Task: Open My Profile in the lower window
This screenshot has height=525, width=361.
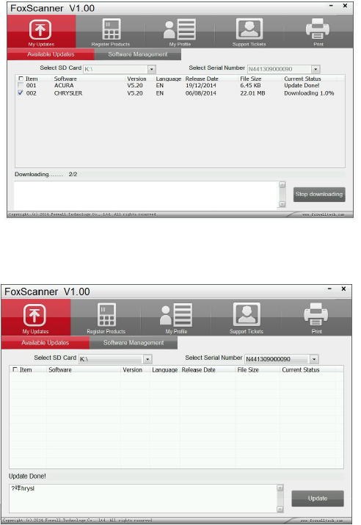Action: click(176, 317)
